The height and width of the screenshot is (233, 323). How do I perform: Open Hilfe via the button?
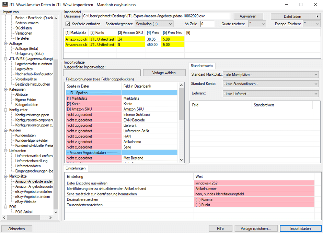pyautogui.click(x=220, y=229)
